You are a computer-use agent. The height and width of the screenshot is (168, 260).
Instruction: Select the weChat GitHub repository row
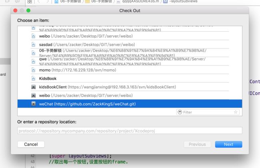[x=130, y=104]
